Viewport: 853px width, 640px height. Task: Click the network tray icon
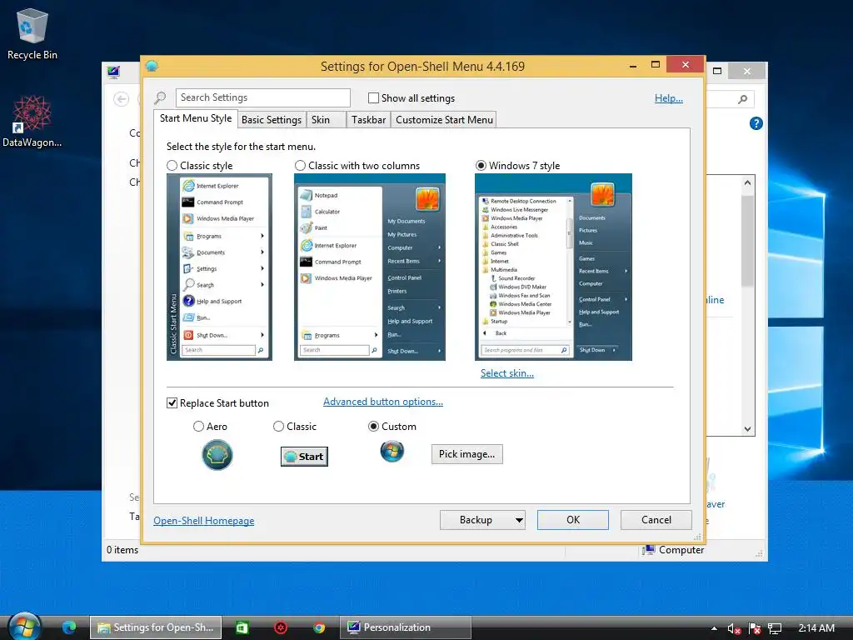click(775, 628)
